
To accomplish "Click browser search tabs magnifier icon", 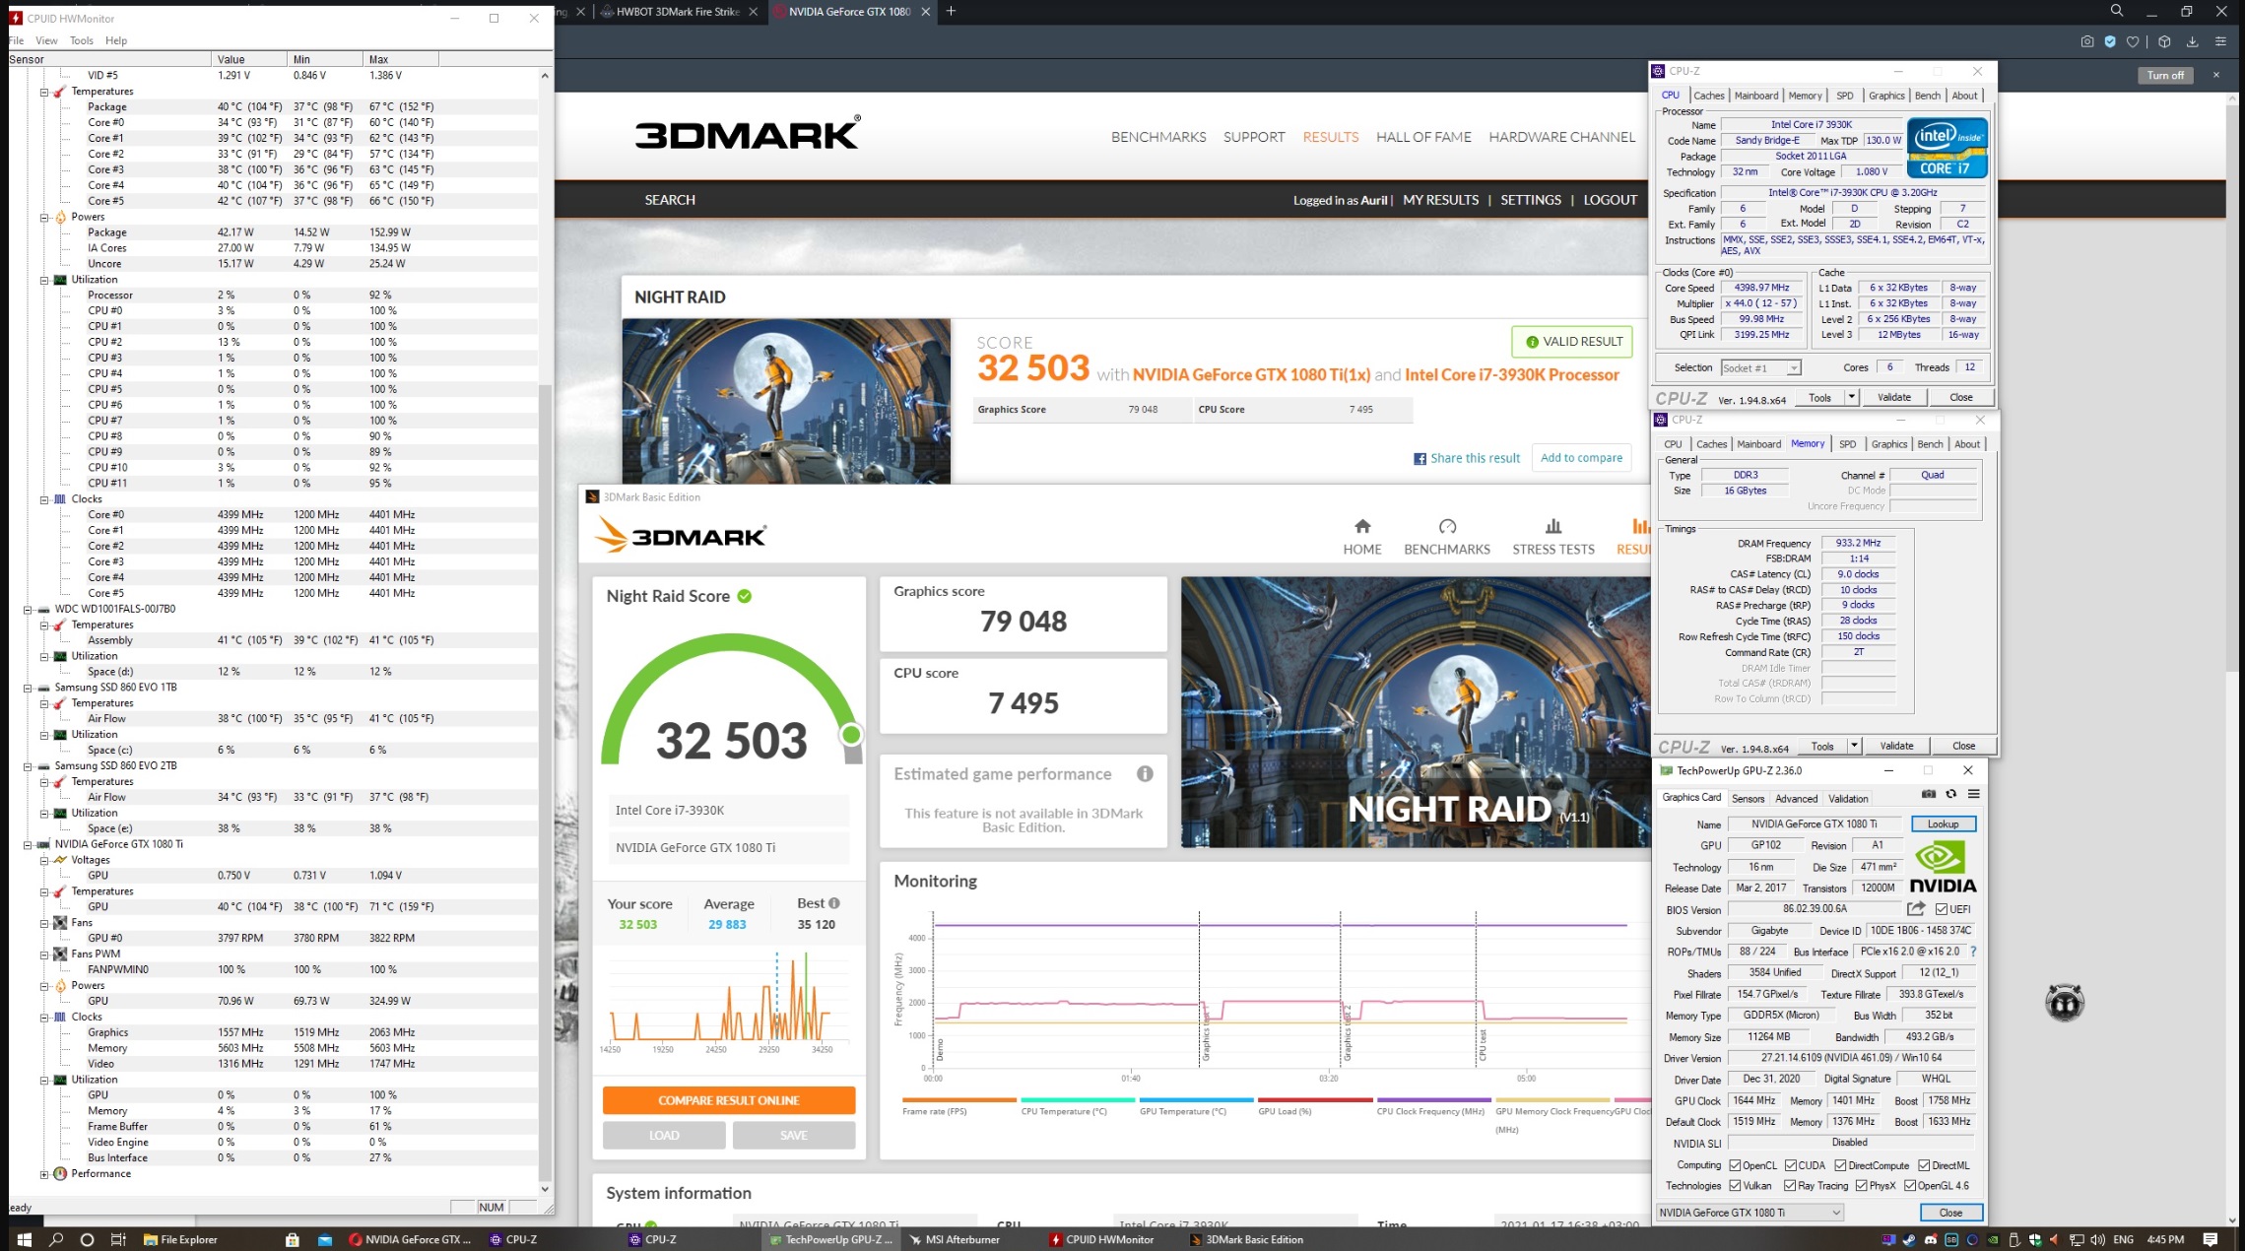I will (2117, 11).
